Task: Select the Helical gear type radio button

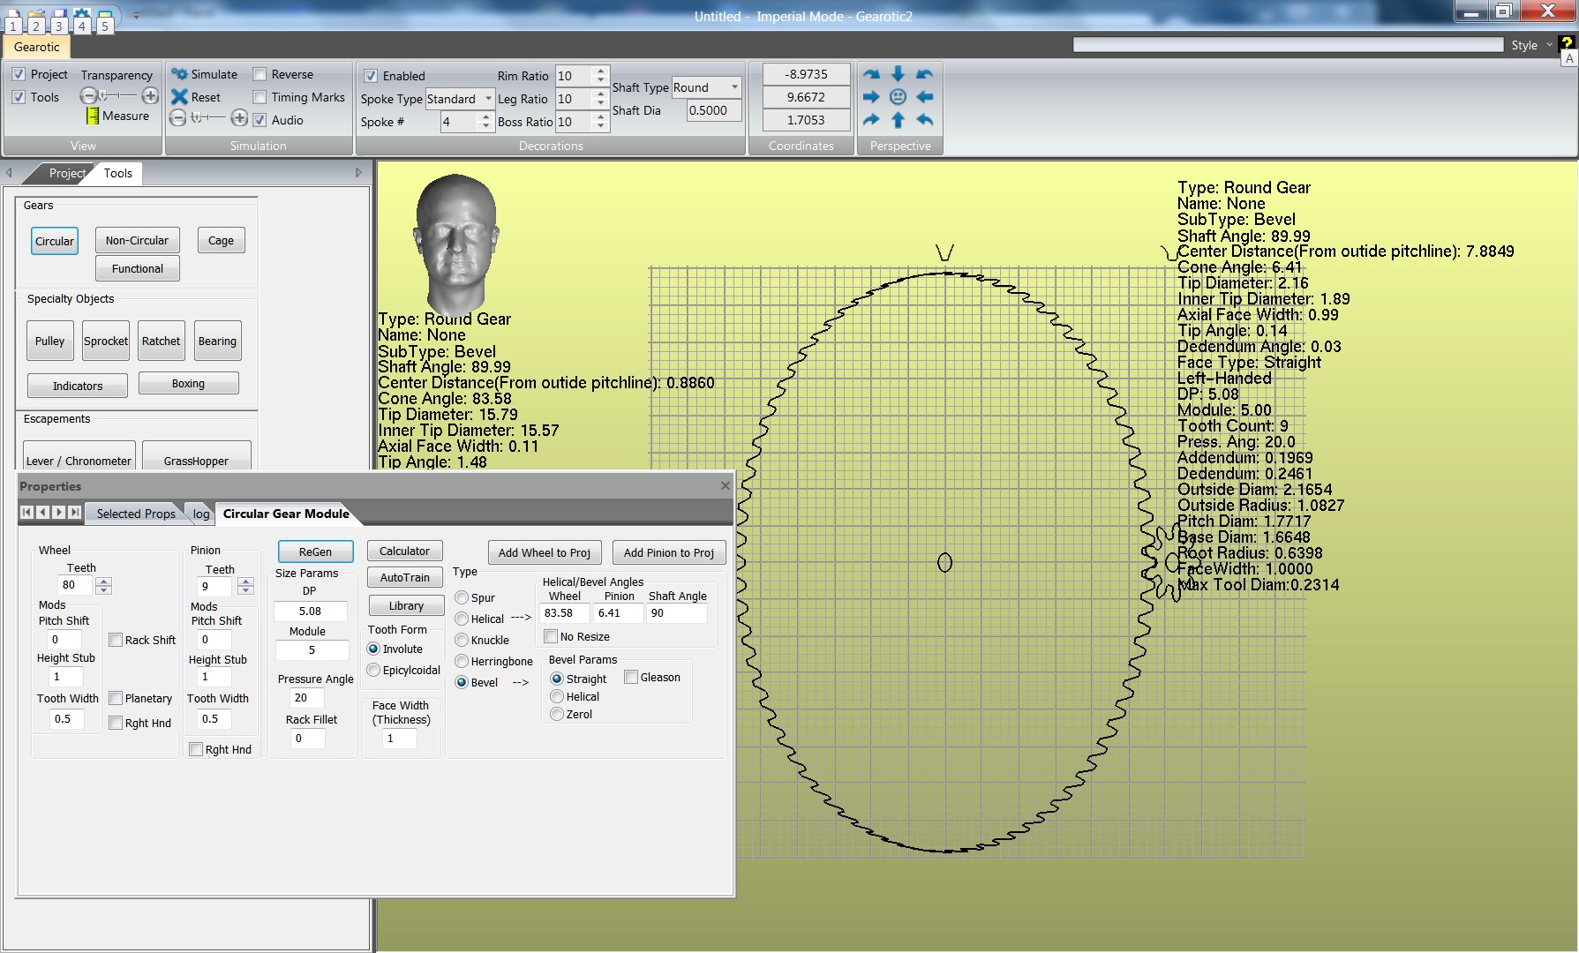Action: 462,619
